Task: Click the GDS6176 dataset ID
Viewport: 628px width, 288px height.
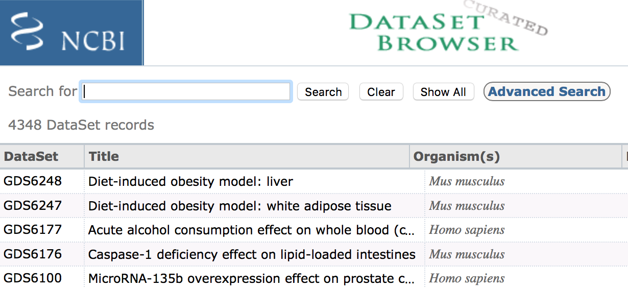Action: point(33,254)
